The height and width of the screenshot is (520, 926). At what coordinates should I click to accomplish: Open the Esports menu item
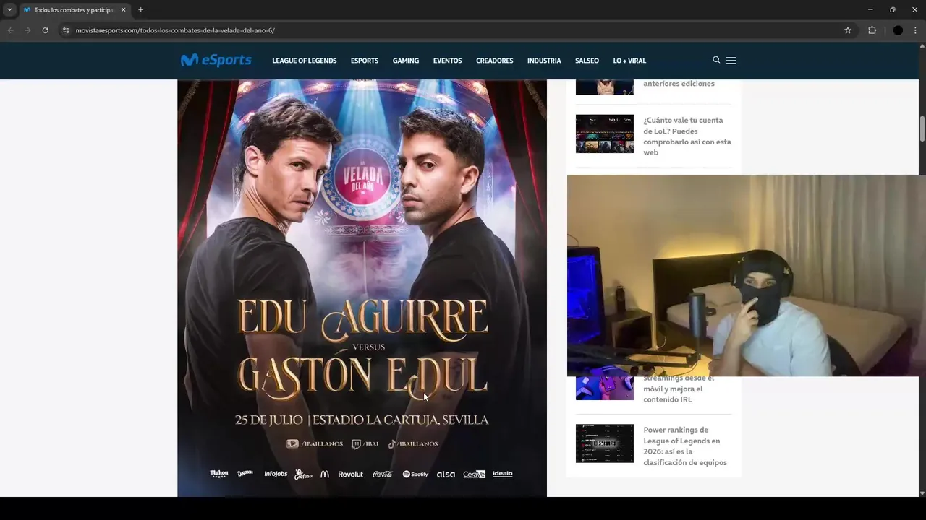365,61
